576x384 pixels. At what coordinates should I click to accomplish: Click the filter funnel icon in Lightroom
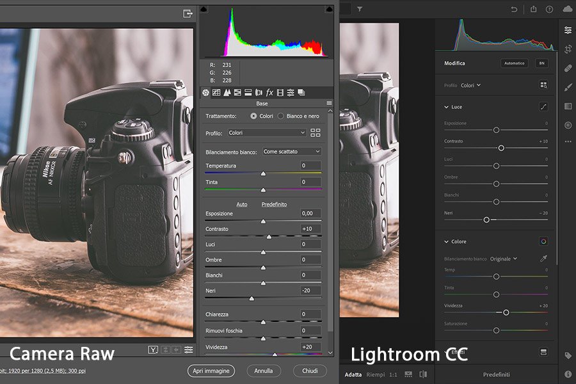click(x=360, y=9)
